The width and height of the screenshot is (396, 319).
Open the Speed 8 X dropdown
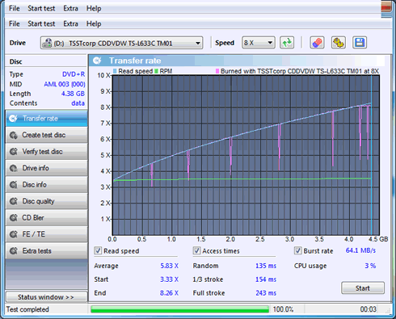[259, 43]
